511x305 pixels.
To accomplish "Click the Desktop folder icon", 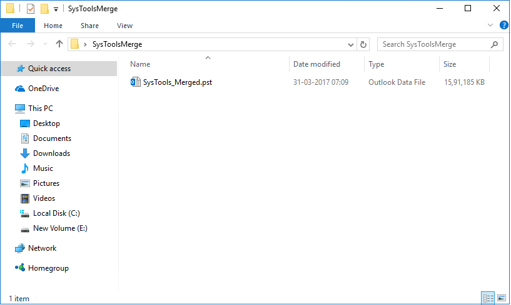I will coord(25,123).
